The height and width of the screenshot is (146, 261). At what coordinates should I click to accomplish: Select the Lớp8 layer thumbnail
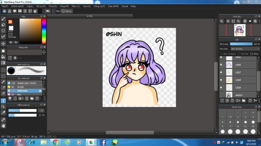(x=229, y=80)
